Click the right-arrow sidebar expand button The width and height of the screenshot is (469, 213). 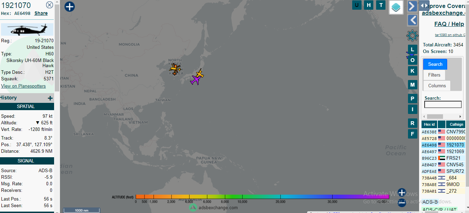412,6
